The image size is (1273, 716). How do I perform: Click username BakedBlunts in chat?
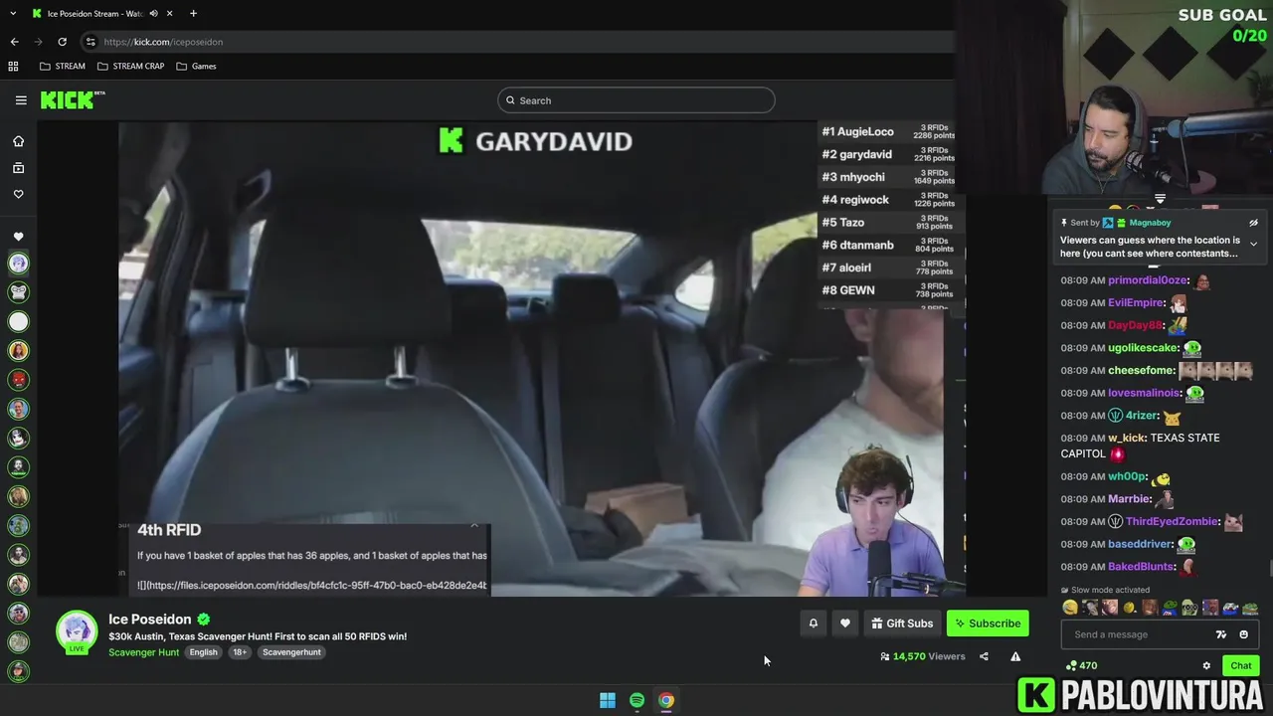click(1142, 567)
